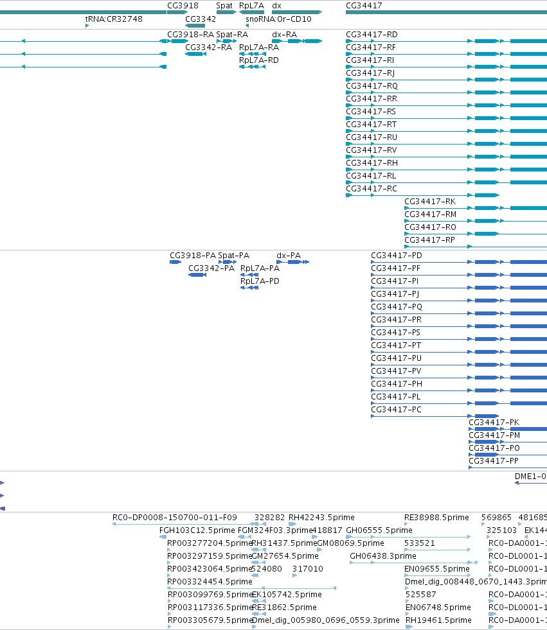This screenshot has width=547, height=630.
Task: Click transcript CG34417-RP
Action: click(x=429, y=240)
